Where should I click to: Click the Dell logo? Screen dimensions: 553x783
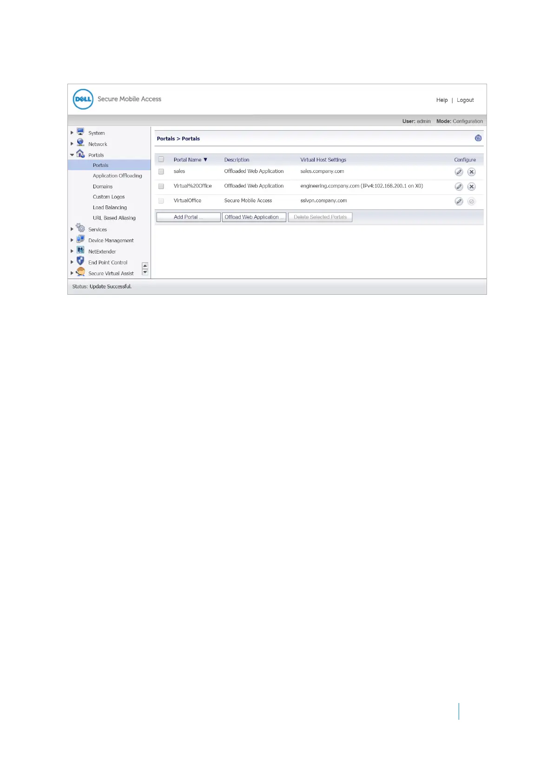pyautogui.click(x=83, y=99)
